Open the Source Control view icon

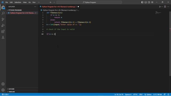click(3, 19)
